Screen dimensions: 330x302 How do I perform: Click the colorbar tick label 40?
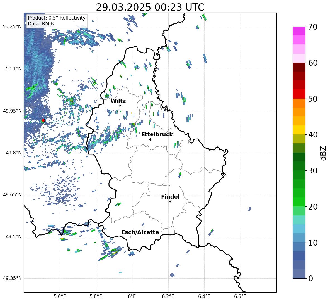point(313,135)
